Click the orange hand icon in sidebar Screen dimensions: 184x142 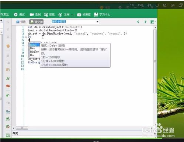(x=8, y=46)
